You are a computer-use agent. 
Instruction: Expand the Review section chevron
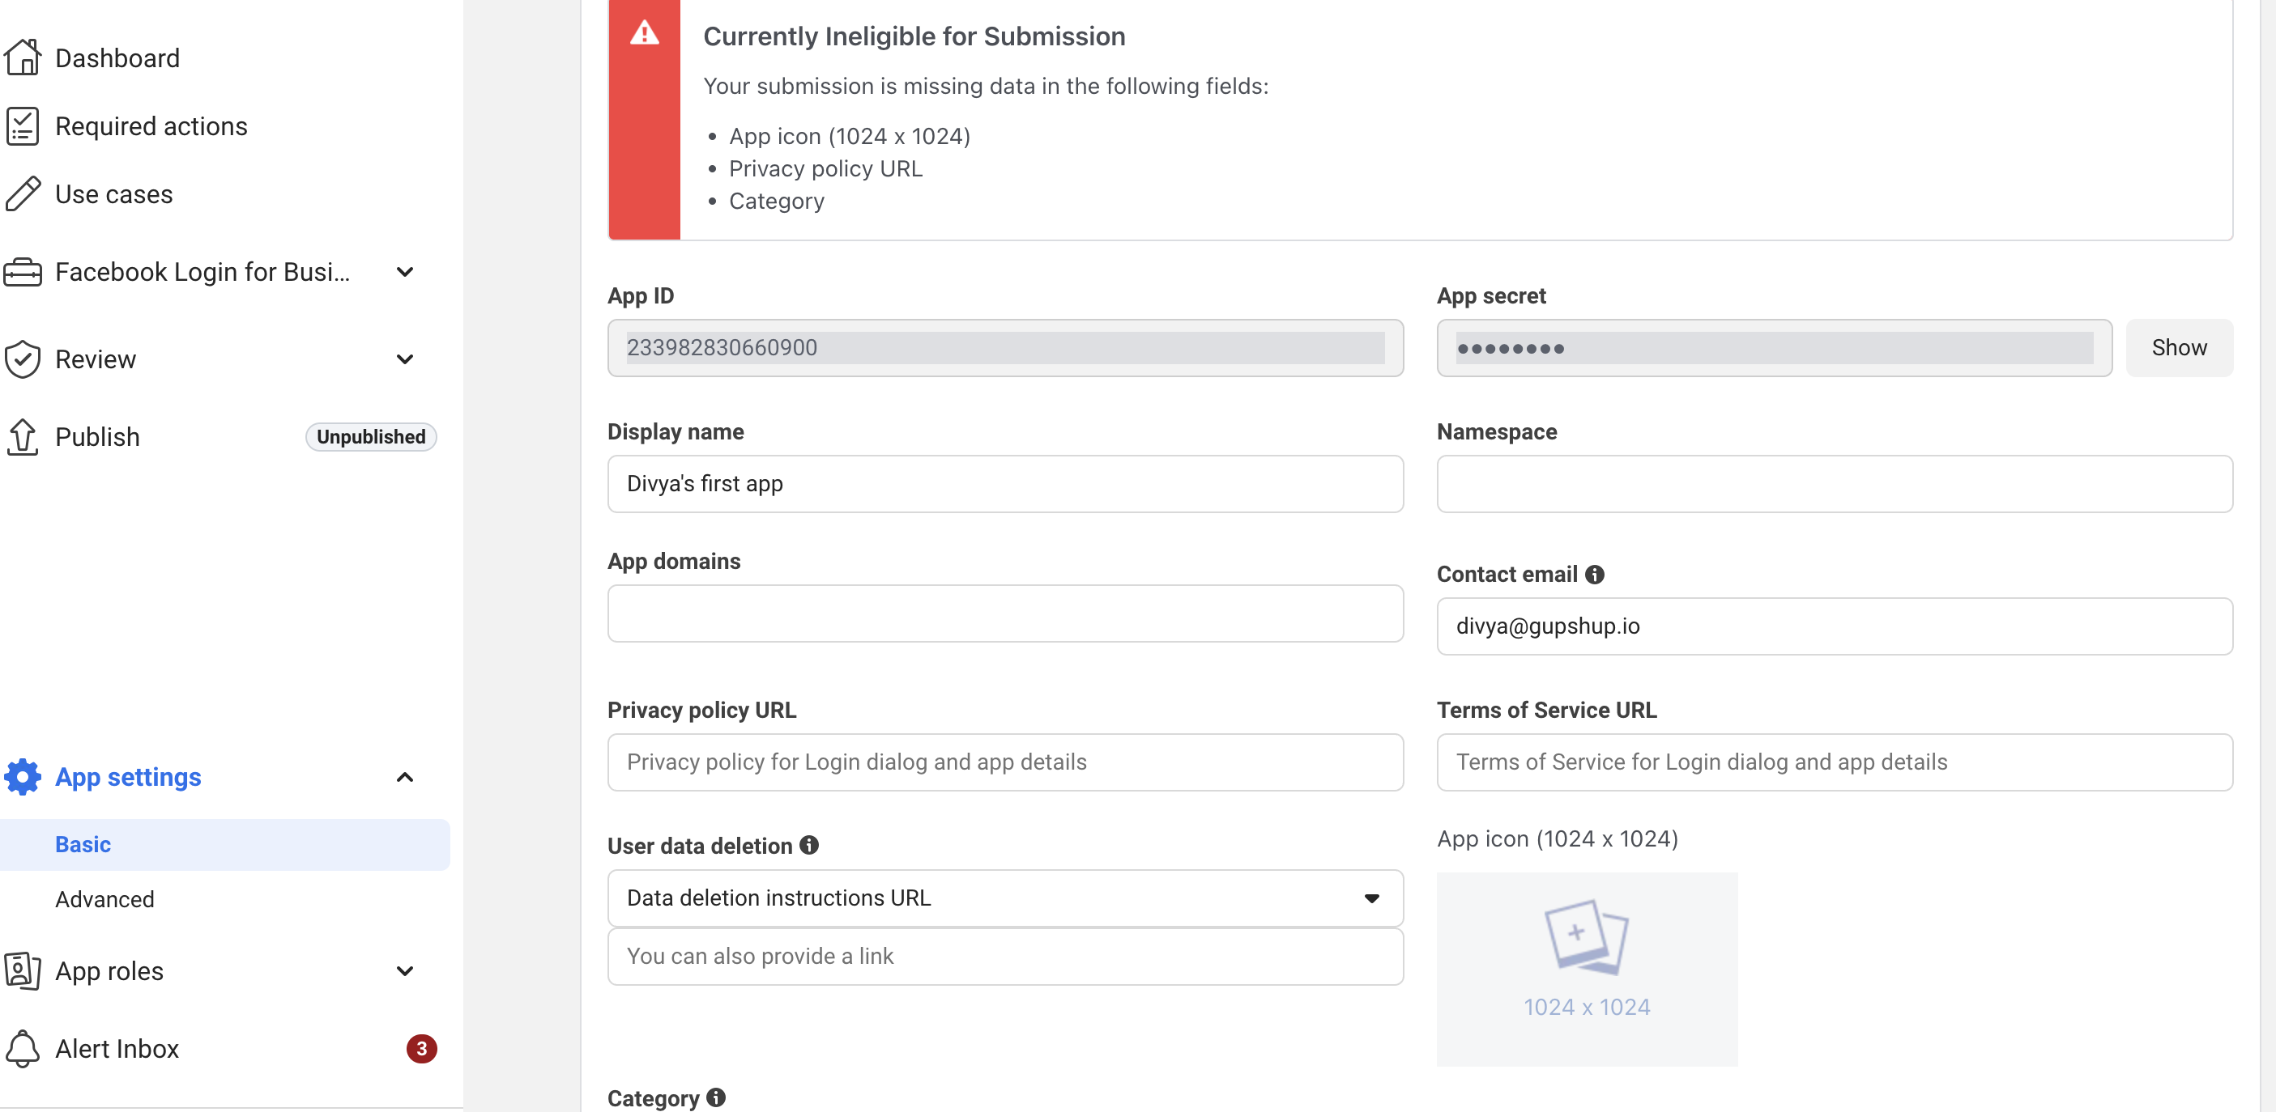point(405,359)
